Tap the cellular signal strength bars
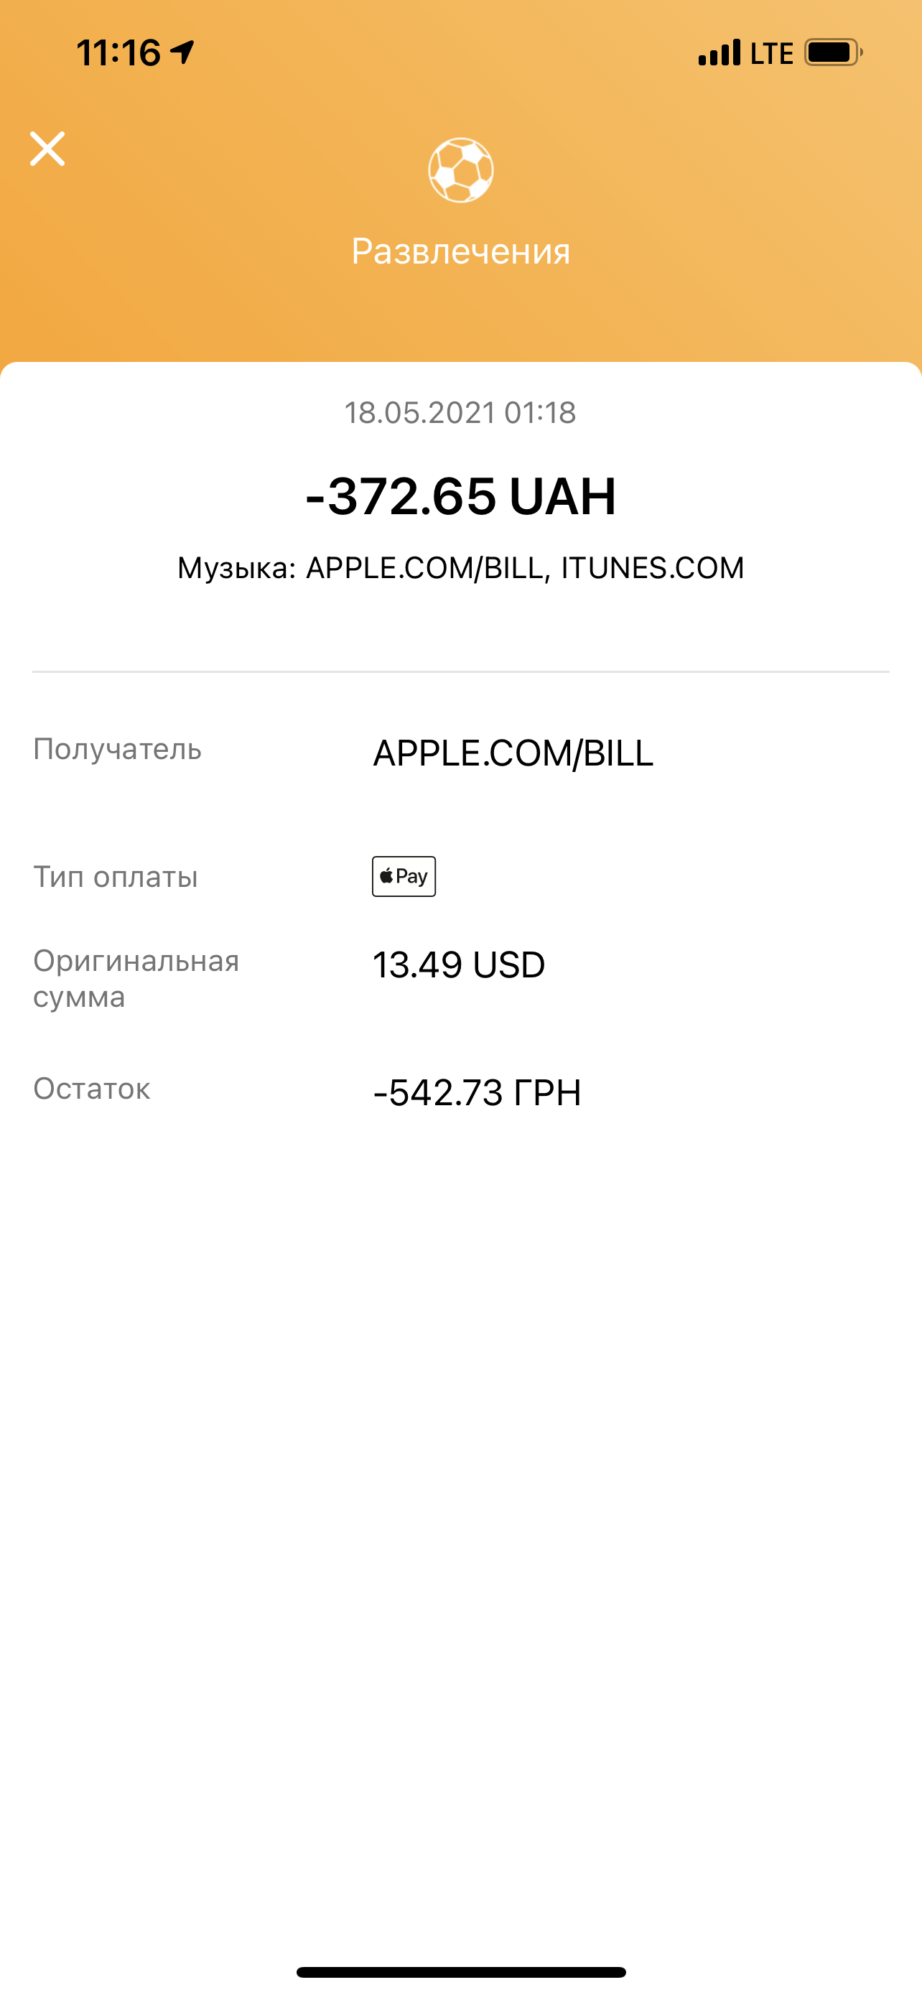 720,52
